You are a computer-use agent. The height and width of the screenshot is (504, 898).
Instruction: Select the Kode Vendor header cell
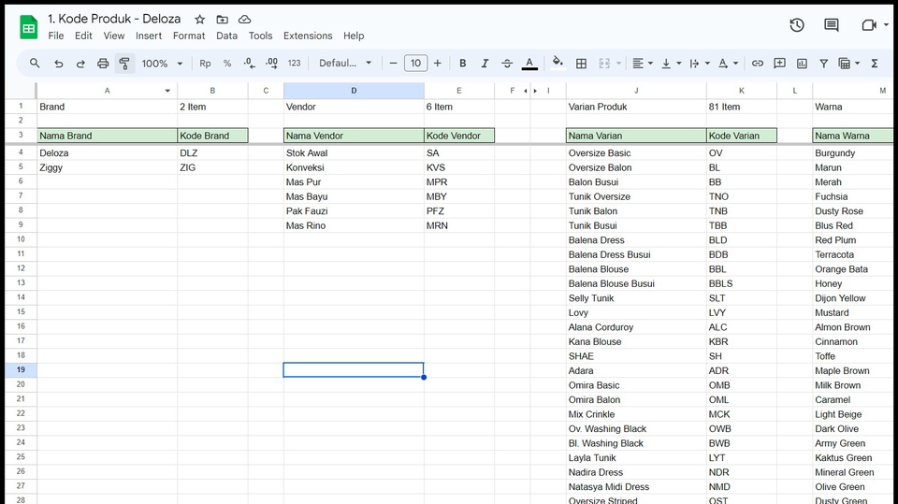tap(459, 136)
